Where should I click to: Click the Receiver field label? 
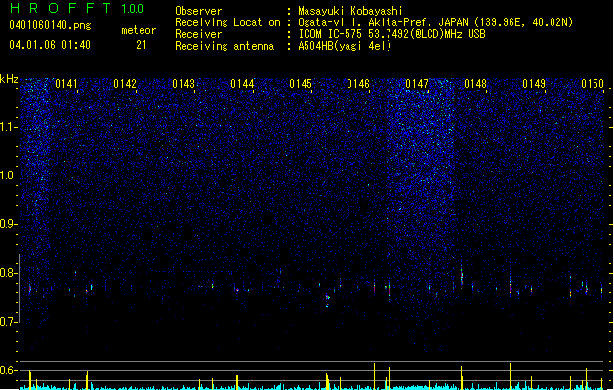coord(198,34)
